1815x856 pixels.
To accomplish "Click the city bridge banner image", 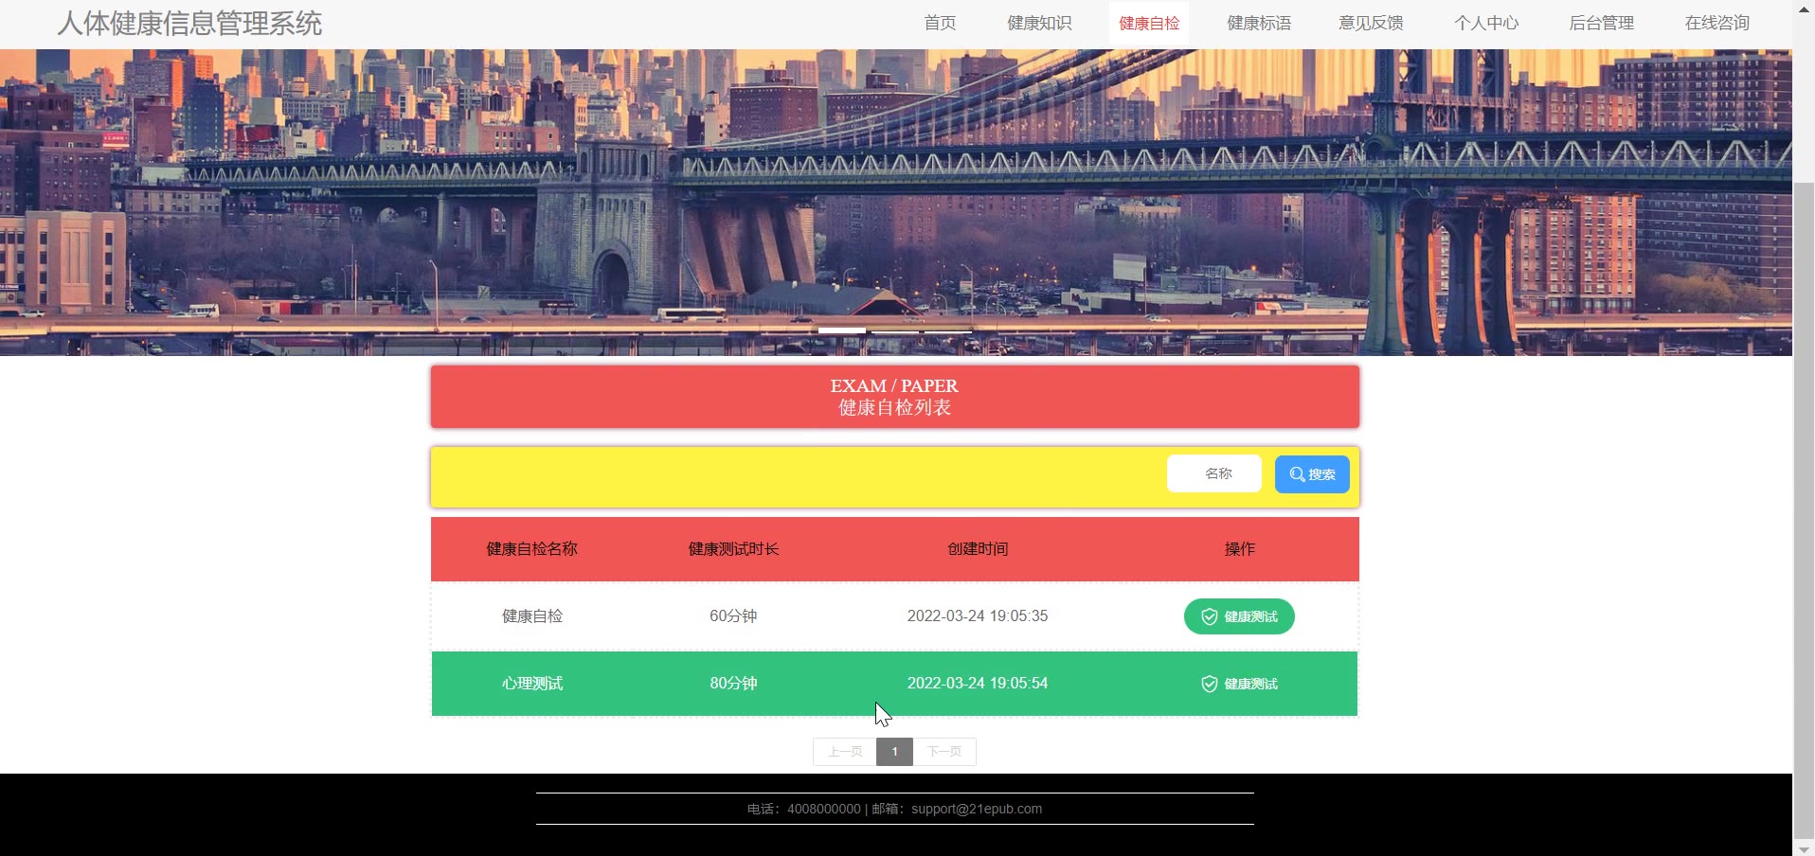I will pos(896,203).
